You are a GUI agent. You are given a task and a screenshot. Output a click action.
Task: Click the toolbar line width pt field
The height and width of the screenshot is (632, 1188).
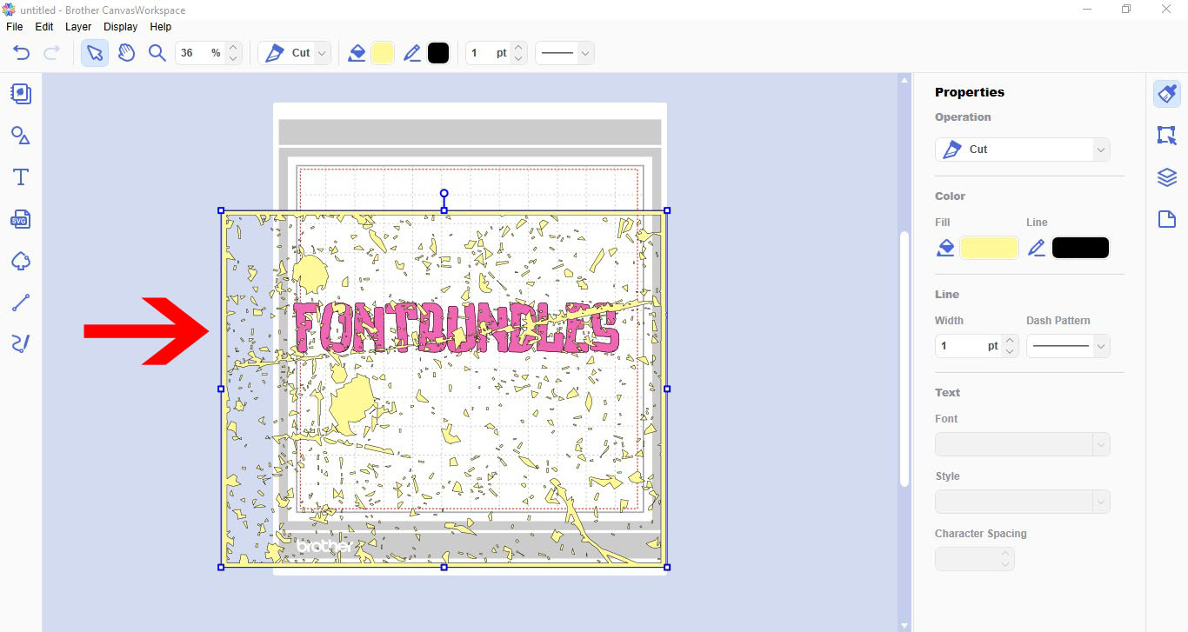click(488, 53)
